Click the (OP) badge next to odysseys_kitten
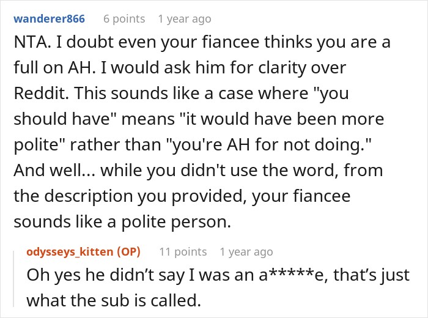428x318 pixels. click(128, 252)
